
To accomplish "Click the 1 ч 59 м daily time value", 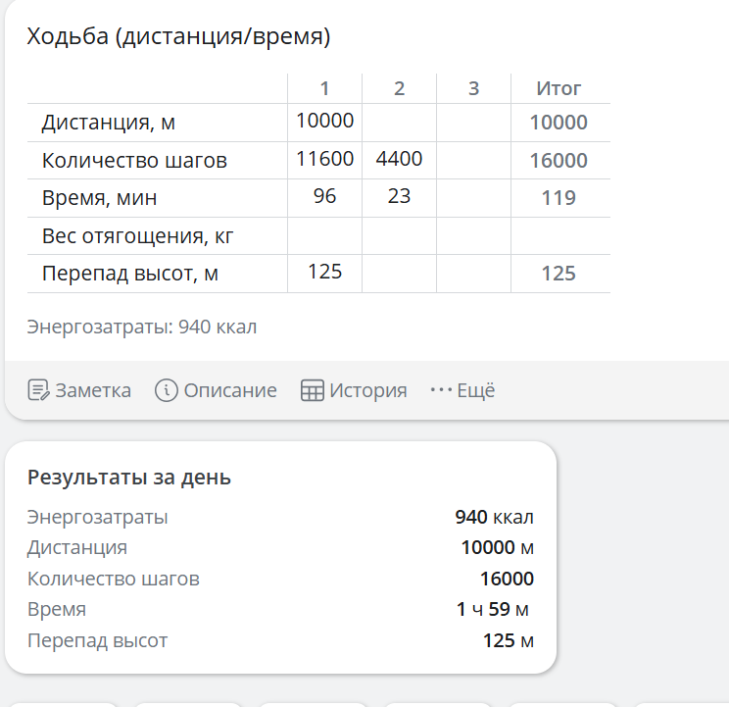I will point(493,610).
